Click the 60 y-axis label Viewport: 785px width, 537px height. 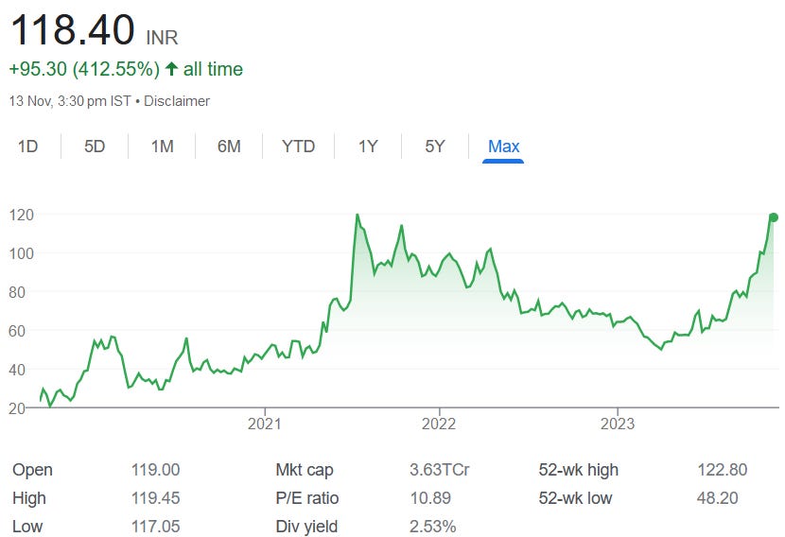pyautogui.click(x=17, y=331)
